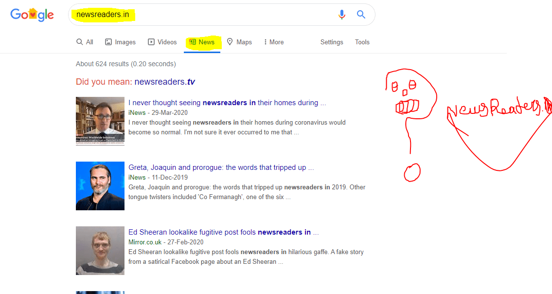Click the three-dot icon beside More
This screenshot has height=294, width=552.
265,42
